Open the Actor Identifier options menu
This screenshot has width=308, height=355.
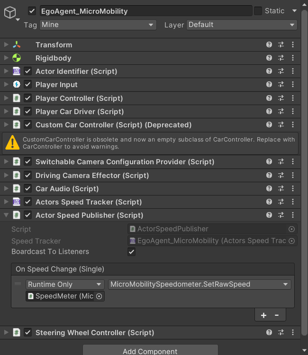coord(293,71)
